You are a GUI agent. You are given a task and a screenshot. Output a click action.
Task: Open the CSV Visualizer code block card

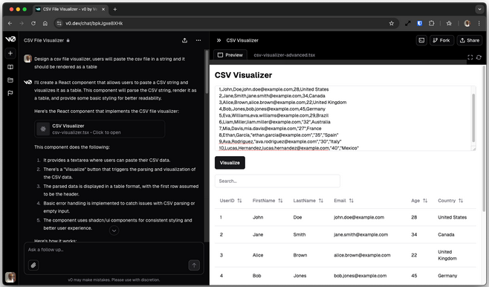[x=100, y=129]
